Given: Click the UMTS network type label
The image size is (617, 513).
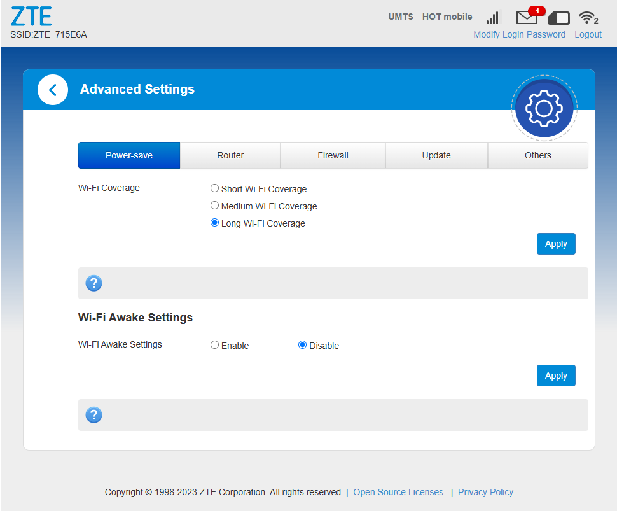Looking at the screenshot, I should click(401, 17).
